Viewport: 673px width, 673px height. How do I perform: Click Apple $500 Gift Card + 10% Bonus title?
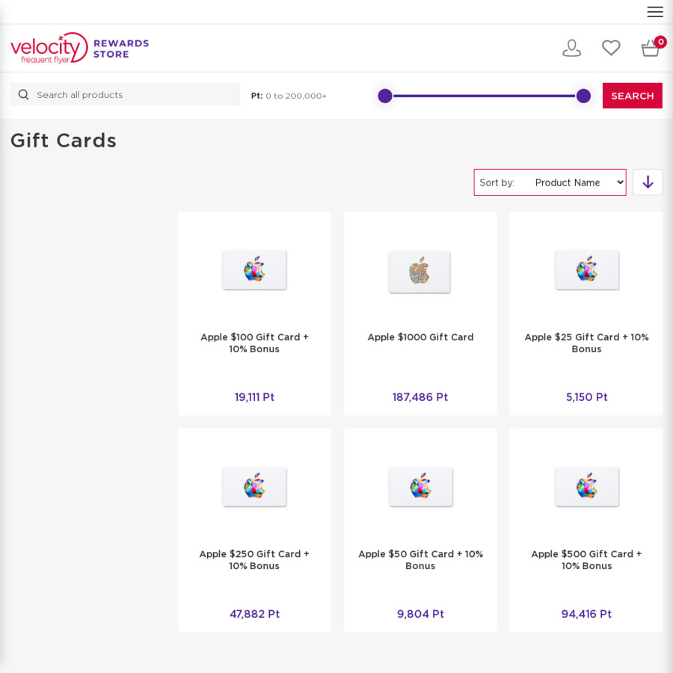pos(586,560)
